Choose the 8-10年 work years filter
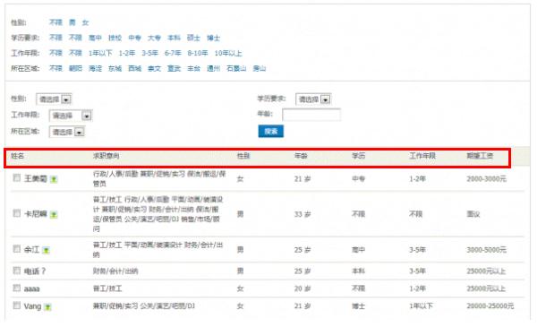The width and height of the screenshot is (546, 327). 198,53
